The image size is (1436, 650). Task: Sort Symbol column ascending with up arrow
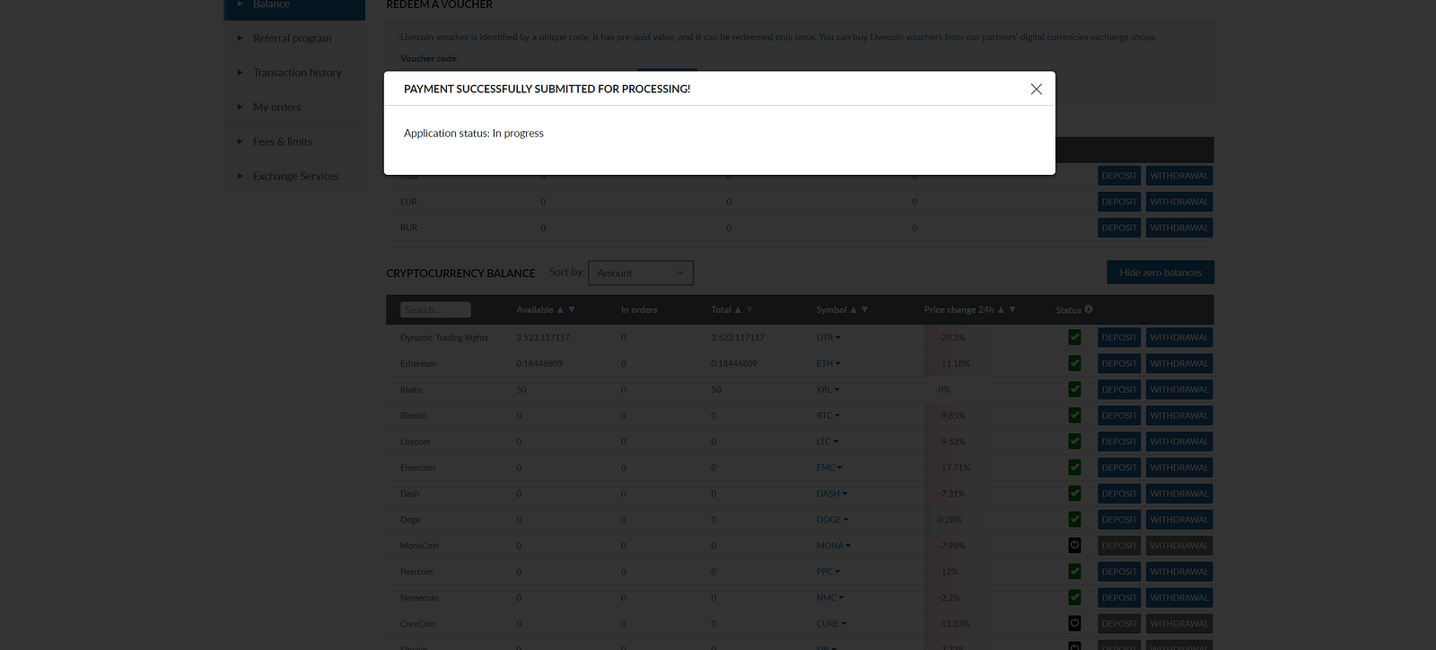click(854, 309)
